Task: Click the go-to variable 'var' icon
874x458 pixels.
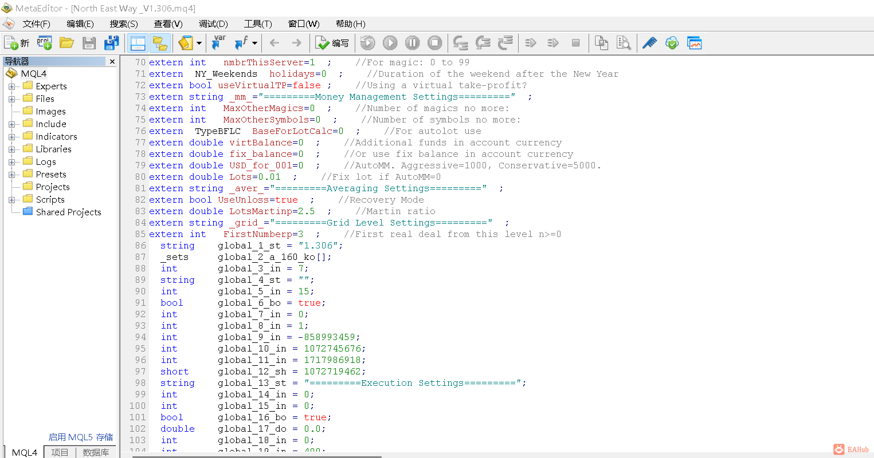Action: tap(219, 43)
